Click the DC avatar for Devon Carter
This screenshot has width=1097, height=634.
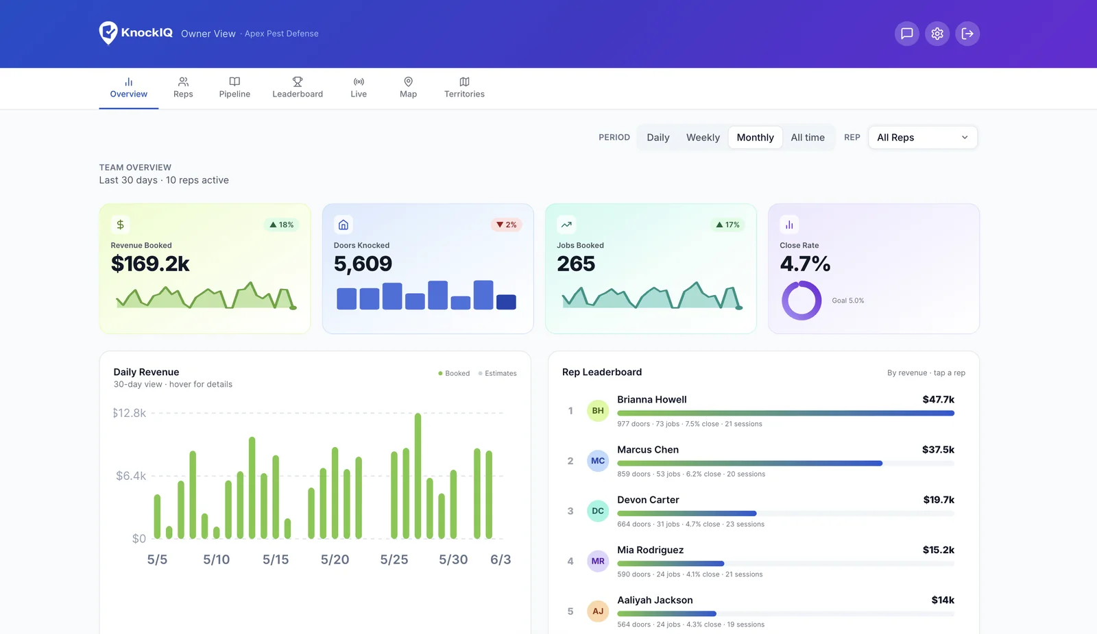[598, 511]
